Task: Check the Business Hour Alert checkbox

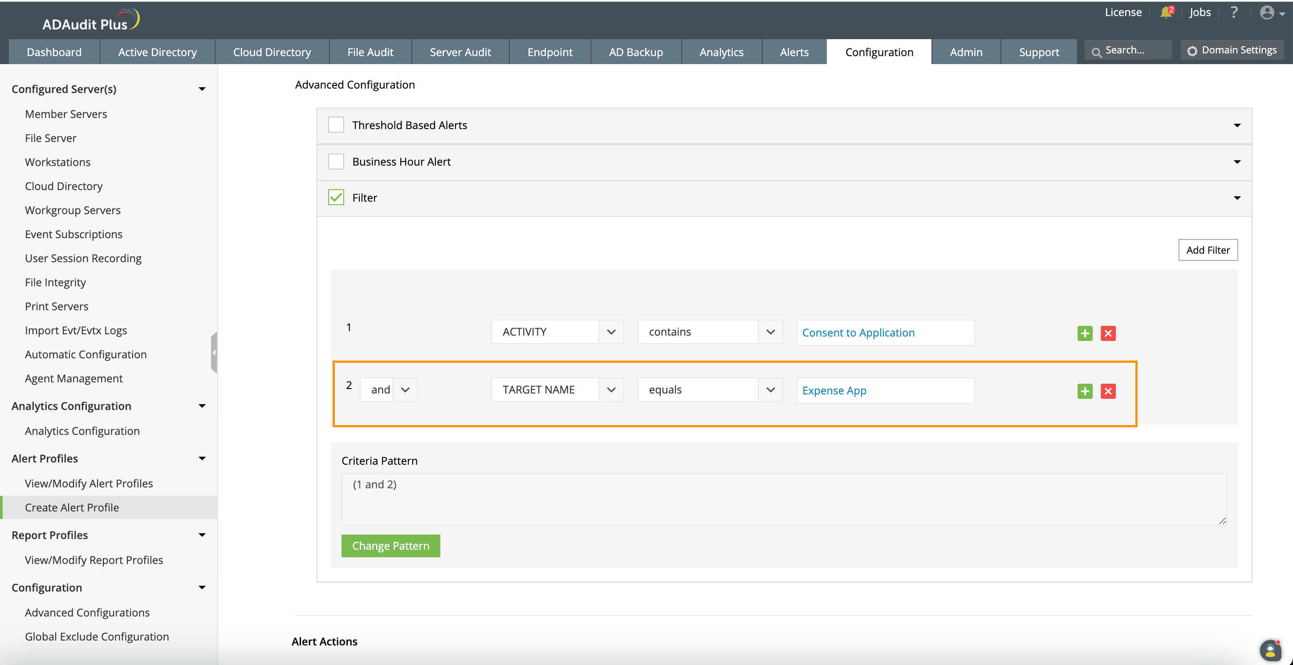Action: tap(336, 162)
